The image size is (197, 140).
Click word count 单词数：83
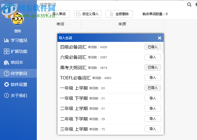coord(97,88)
